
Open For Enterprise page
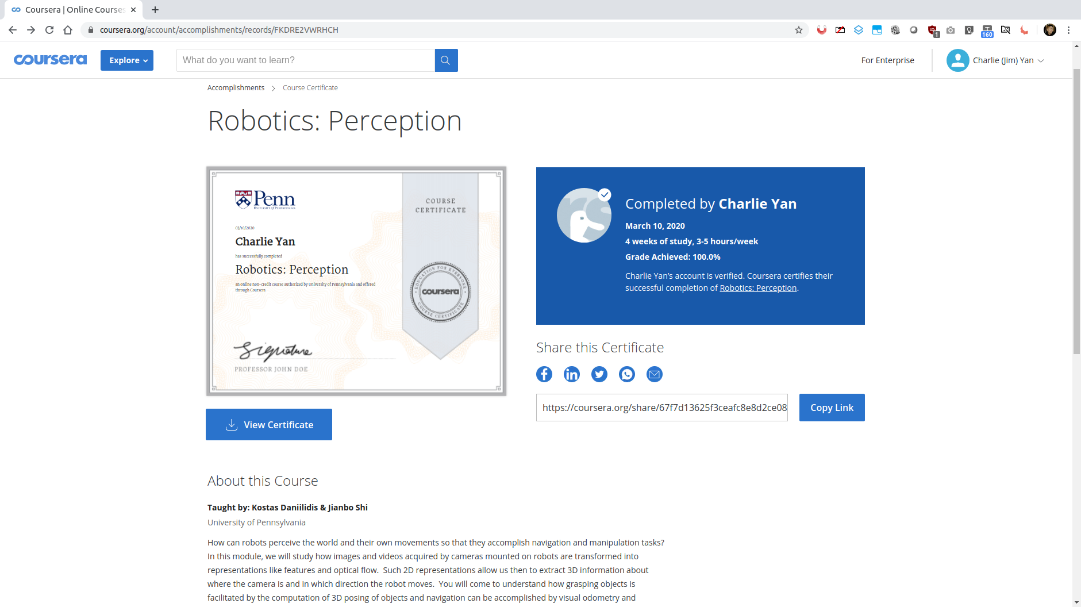click(x=887, y=60)
